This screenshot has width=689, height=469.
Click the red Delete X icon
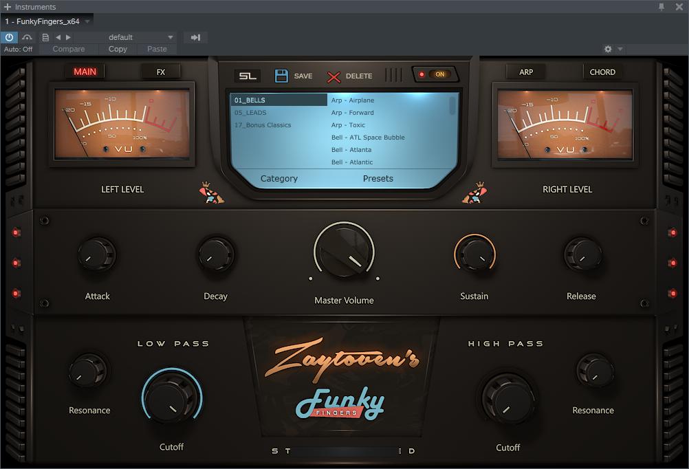pyautogui.click(x=336, y=76)
